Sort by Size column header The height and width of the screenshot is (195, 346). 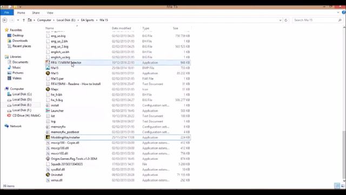tap(175, 28)
